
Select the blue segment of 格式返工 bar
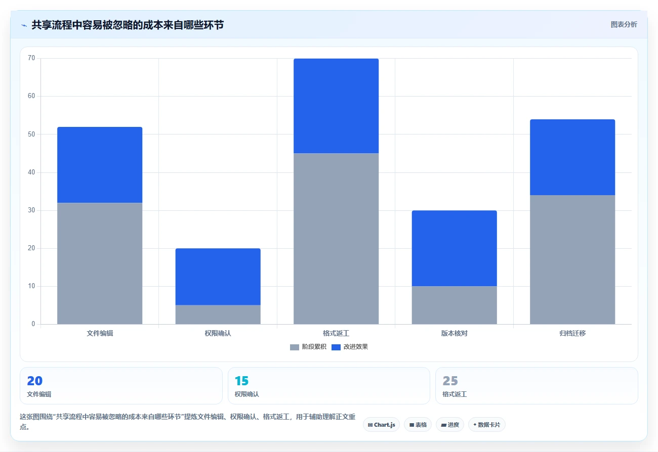pyautogui.click(x=336, y=106)
